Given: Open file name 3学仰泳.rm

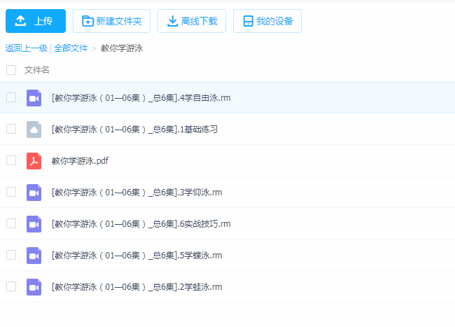Looking at the screenshot, I should coord(137,193).
